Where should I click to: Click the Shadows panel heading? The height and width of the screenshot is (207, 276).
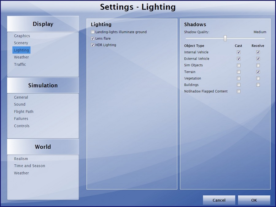point(195,25)
